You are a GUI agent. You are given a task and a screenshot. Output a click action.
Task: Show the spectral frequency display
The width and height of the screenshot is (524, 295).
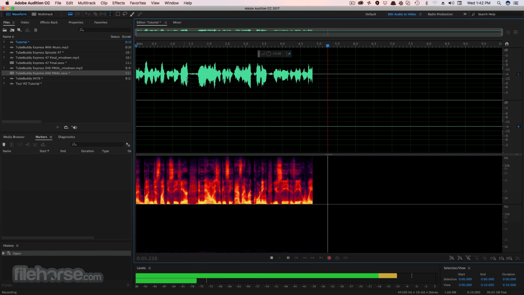point(70,14)
